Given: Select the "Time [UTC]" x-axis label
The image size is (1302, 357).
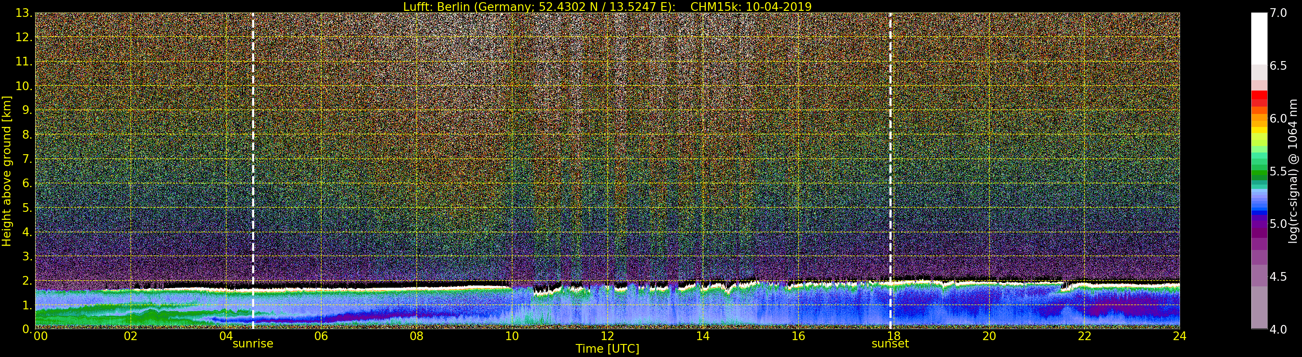Looking at the screenshot, I should pos(607,349).
